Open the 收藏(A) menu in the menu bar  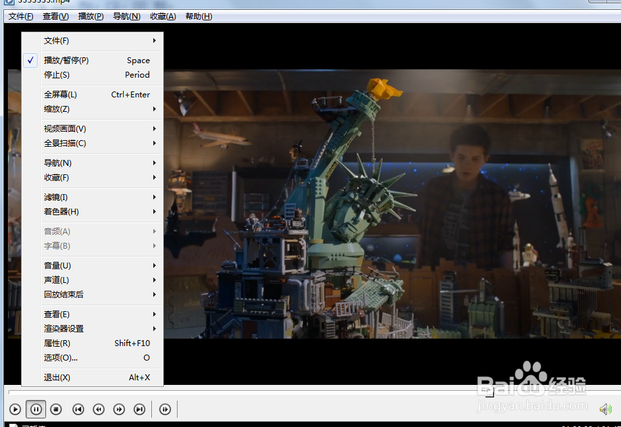point(162,16)
